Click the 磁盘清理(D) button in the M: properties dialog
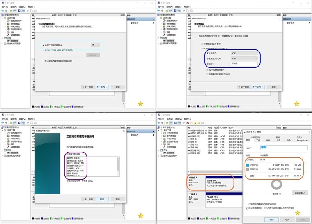The width and height of the screenshot is (312, 224). click(x=300, y=193)
